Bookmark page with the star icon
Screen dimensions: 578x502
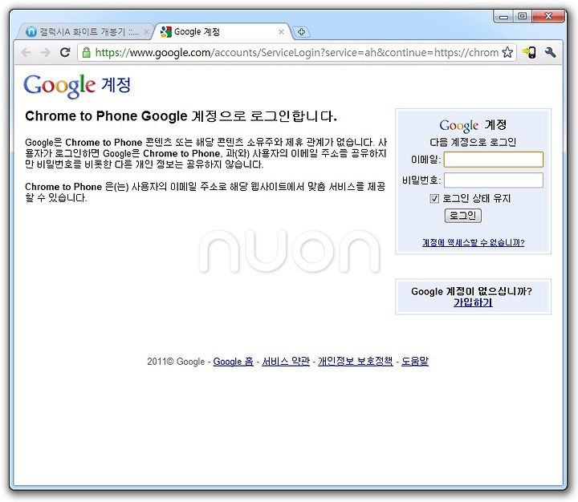(x=507, y=52)
